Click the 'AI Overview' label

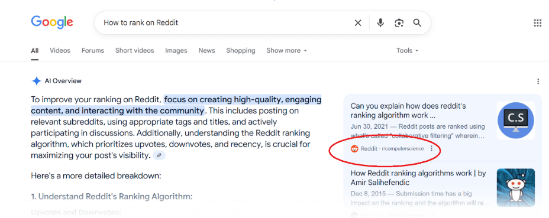click(x=63, y=81)
